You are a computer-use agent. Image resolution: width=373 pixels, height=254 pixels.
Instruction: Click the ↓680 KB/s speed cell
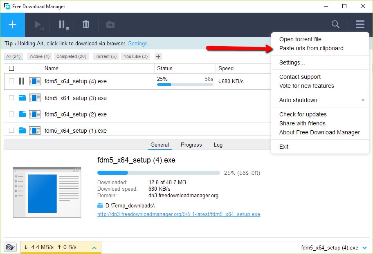click(x=231, y=82)
